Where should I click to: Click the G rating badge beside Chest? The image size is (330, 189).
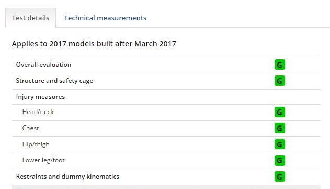coord(279,128)
